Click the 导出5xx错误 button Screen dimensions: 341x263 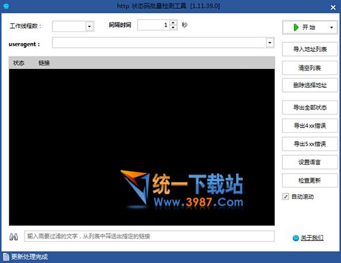(310, 144)
